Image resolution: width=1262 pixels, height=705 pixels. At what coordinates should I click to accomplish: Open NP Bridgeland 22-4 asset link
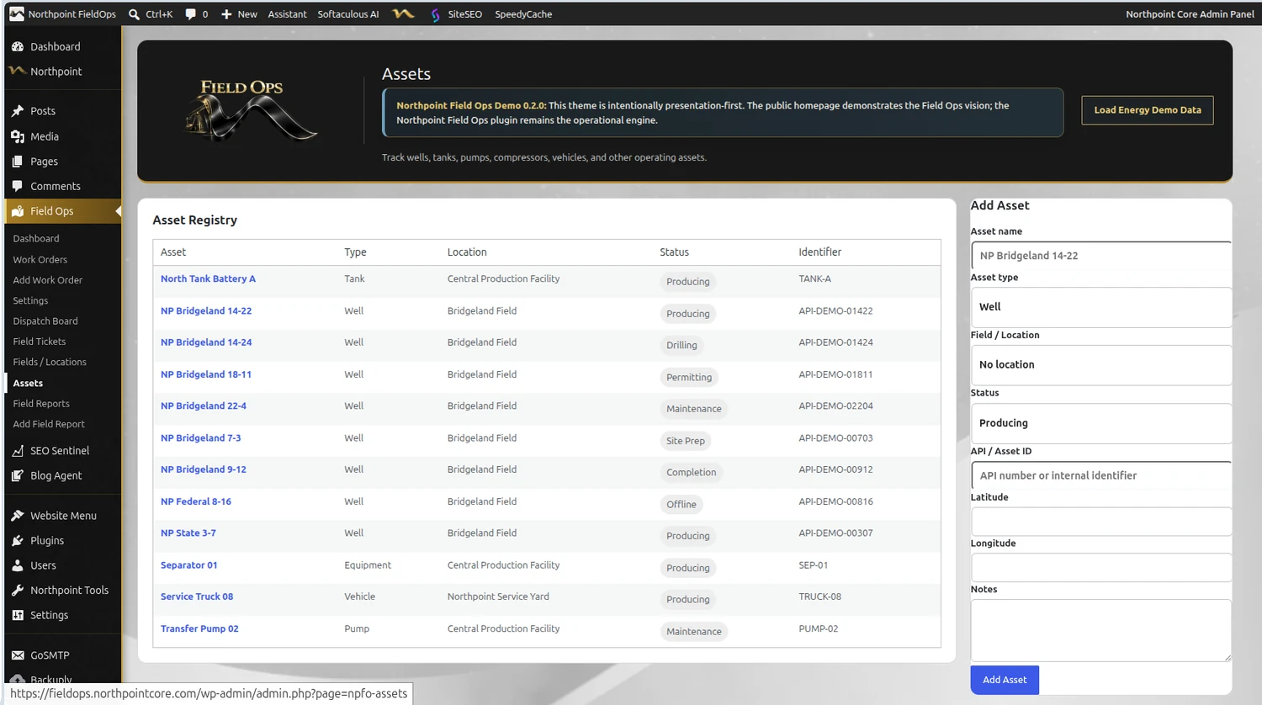click(x=204, y=406)
